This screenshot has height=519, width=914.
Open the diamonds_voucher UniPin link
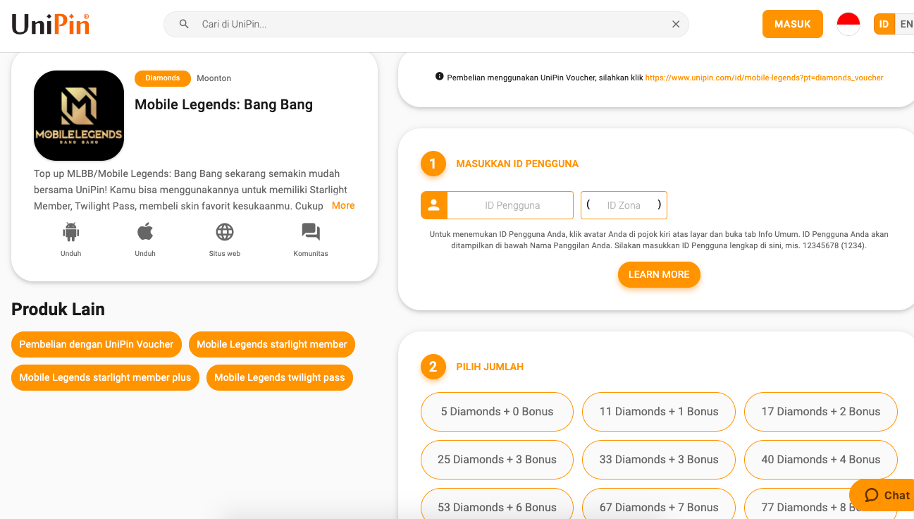point(764,78)
